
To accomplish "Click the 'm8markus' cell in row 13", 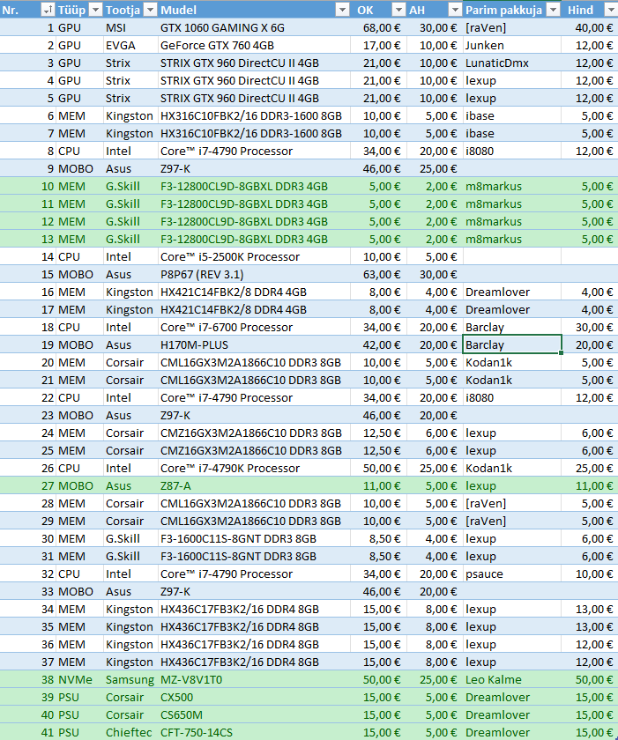I will 512,240.
